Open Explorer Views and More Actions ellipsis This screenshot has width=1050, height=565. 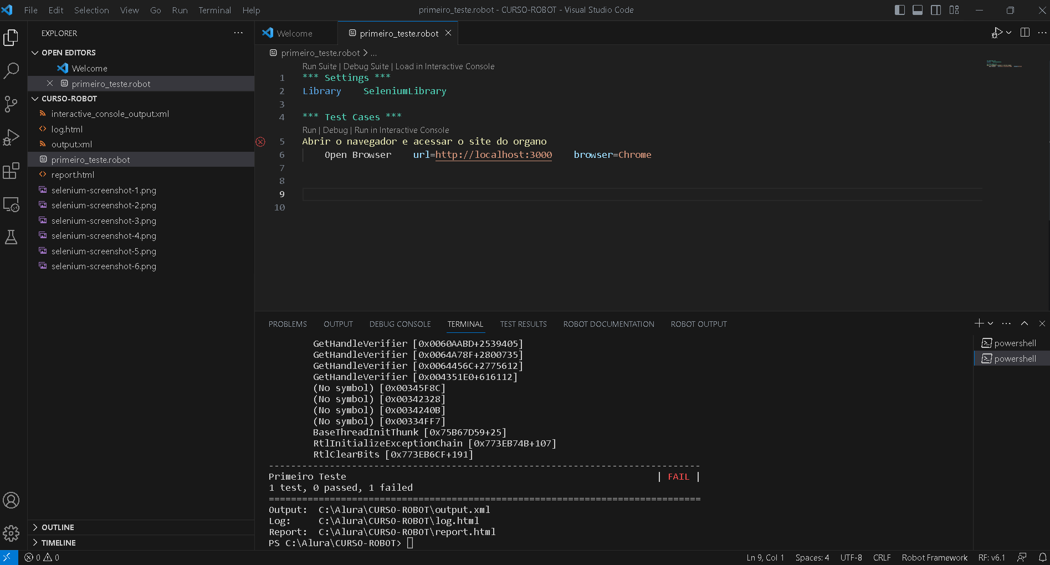pyautogui.click(x=238, y=33)
